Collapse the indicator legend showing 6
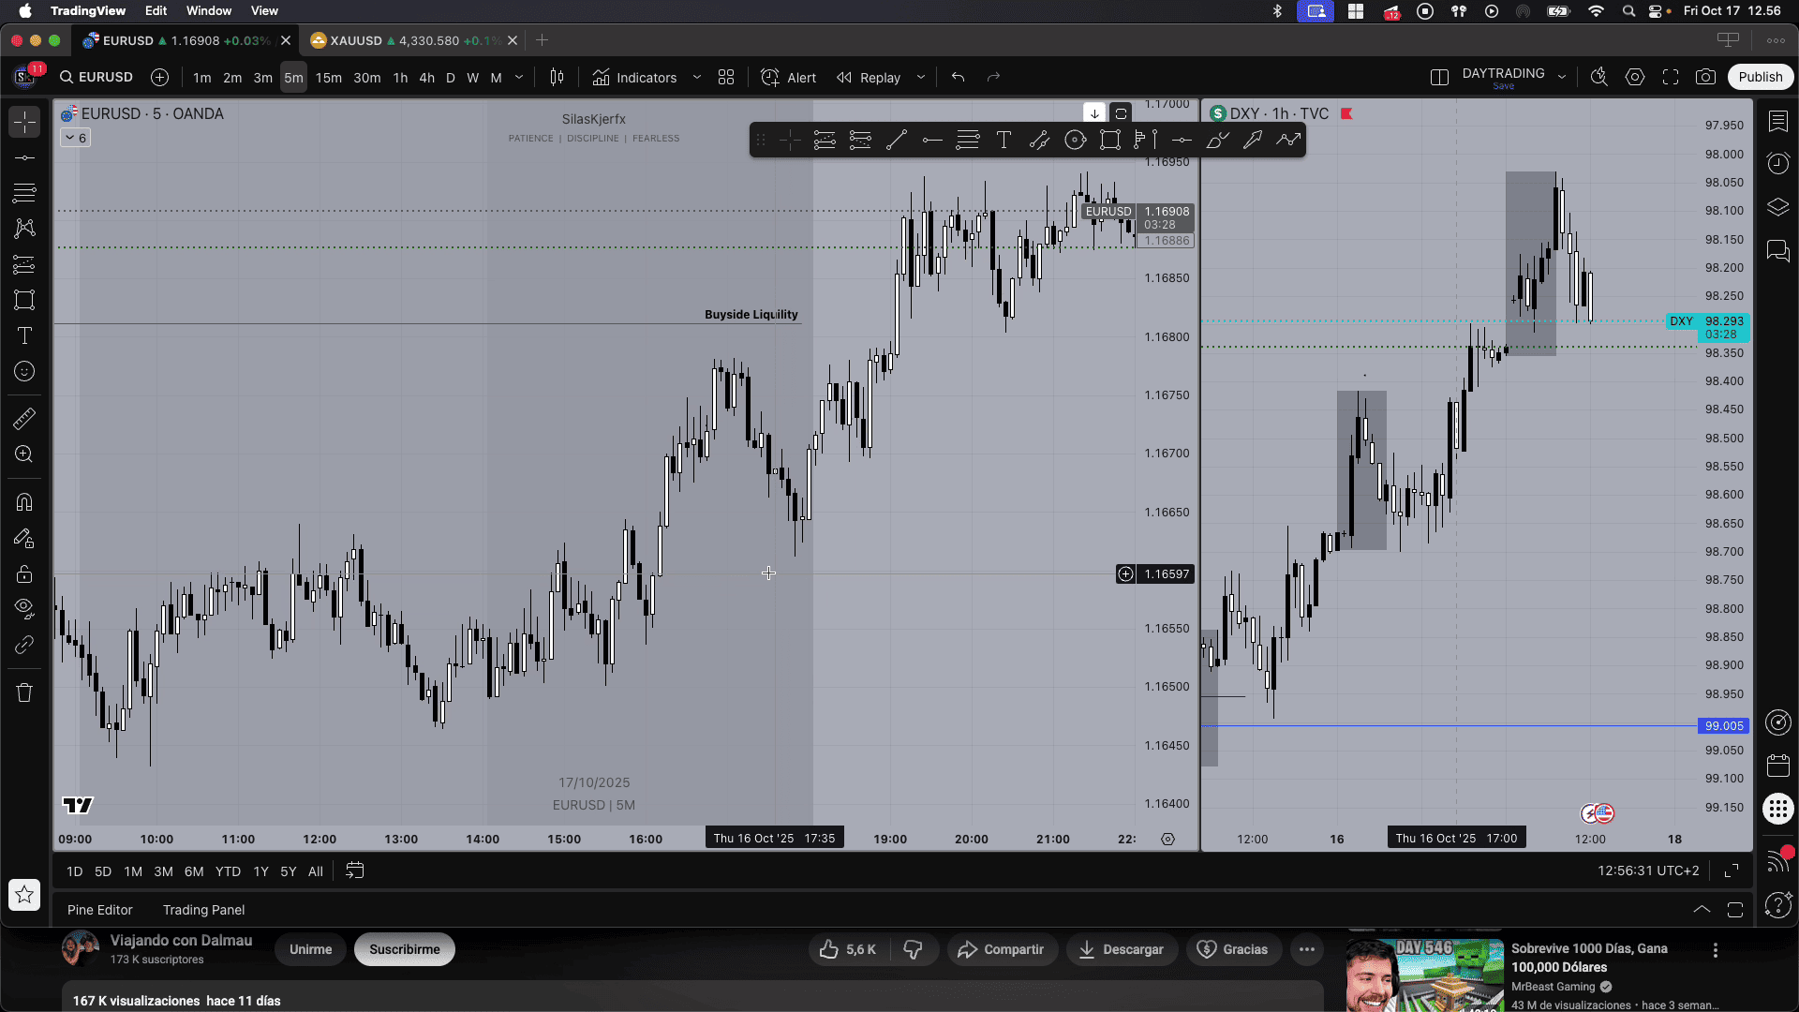 (x=75, y=138)
